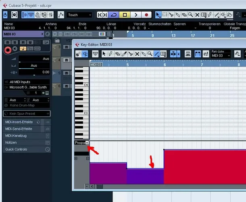Show the Inspector panel toggle

(24, 15)
